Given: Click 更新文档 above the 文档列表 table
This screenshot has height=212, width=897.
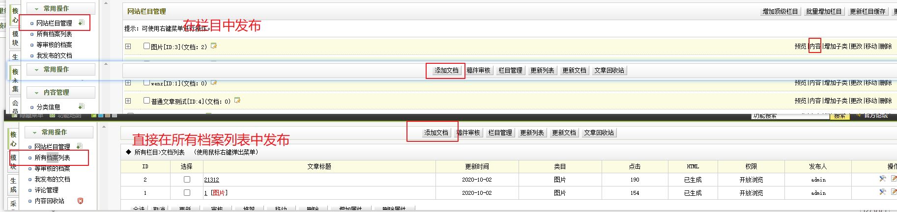Looking at the screenshot, I should [564, 132].
